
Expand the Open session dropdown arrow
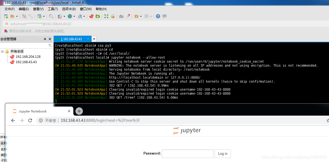17,16
